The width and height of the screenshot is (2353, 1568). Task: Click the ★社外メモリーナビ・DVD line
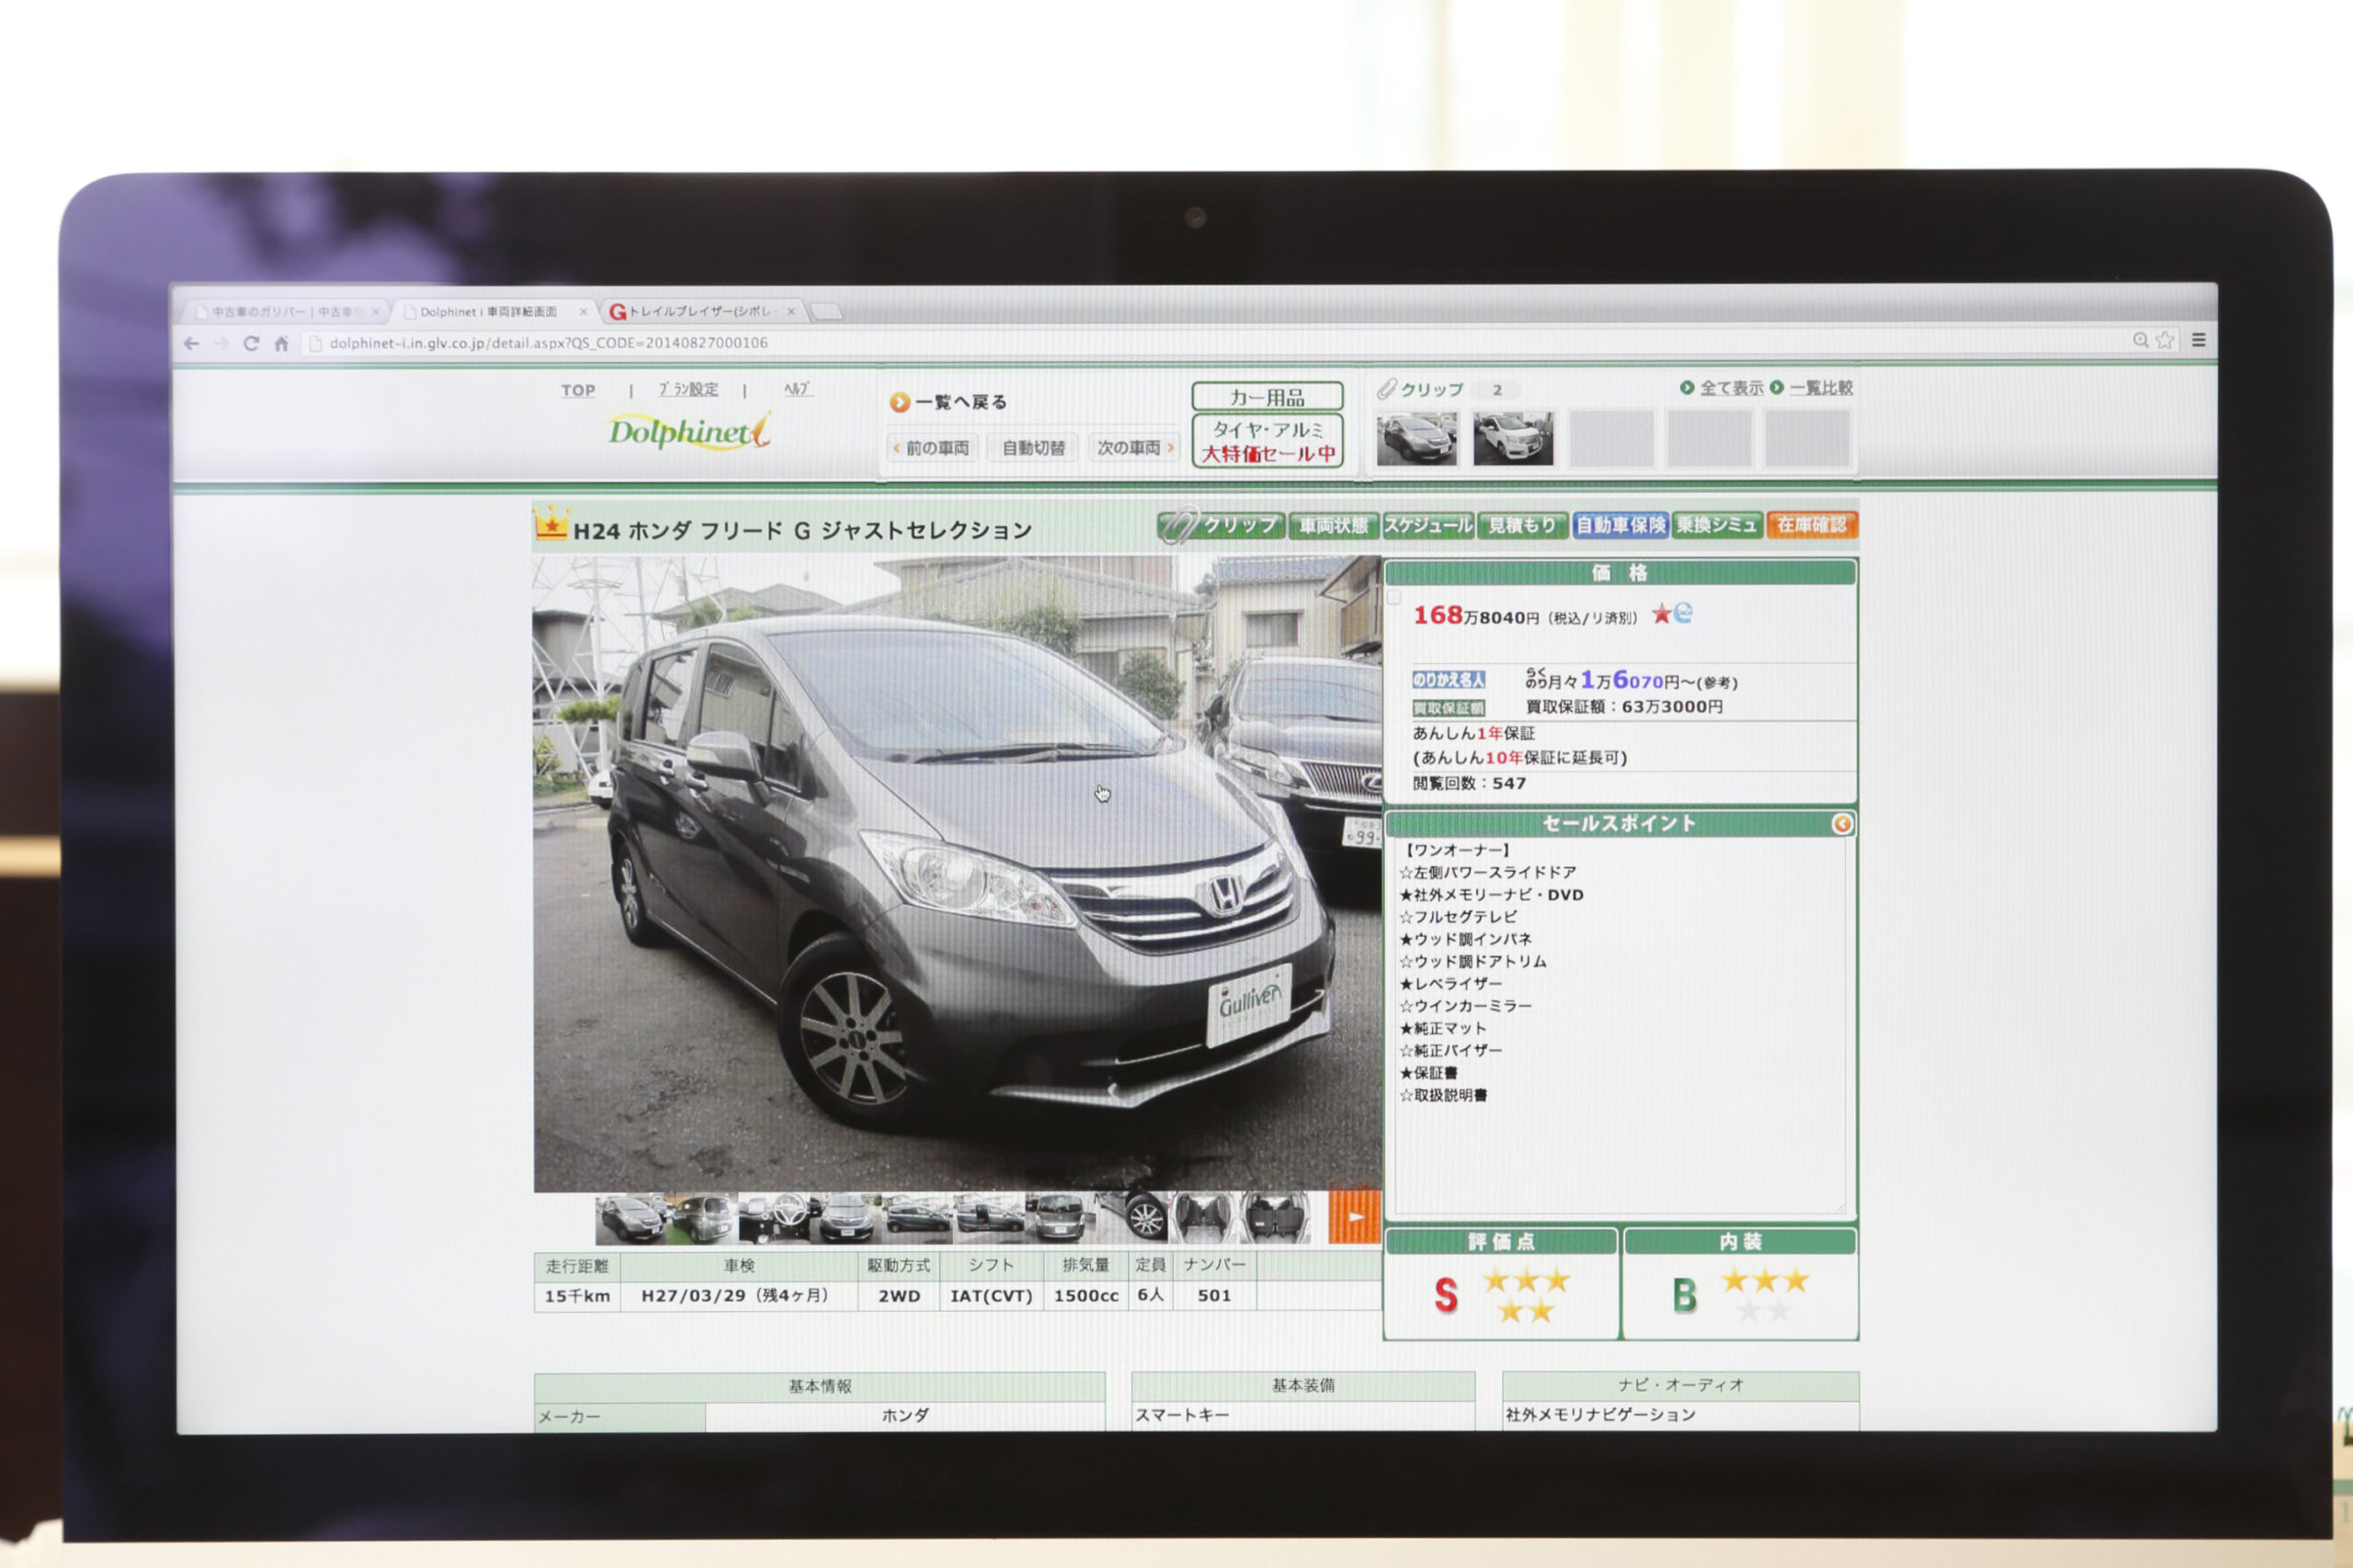[1491, 895]
